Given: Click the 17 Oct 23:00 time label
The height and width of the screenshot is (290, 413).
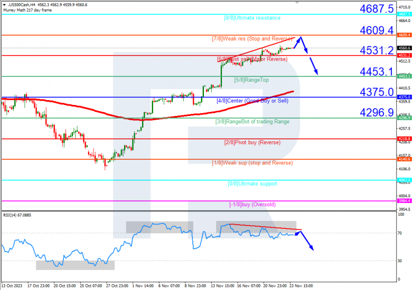Looking at the screenshot, I should coord(39,286).
